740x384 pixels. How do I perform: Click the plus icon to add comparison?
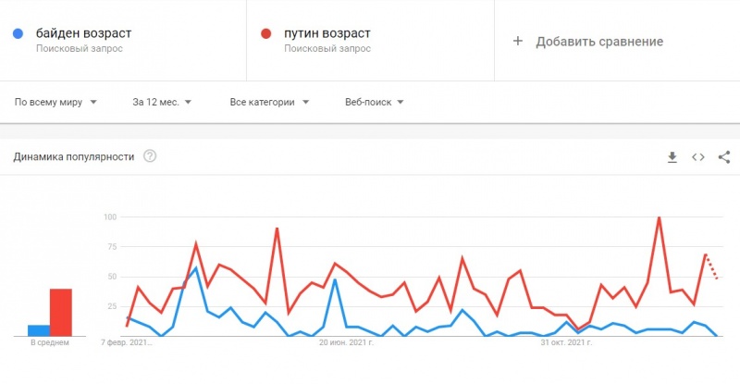pyautogui.click(x=518, y=41)
